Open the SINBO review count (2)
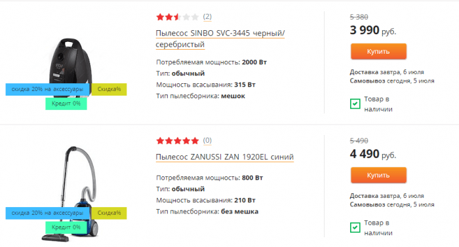The image size is (459, 247). [207, 16]
